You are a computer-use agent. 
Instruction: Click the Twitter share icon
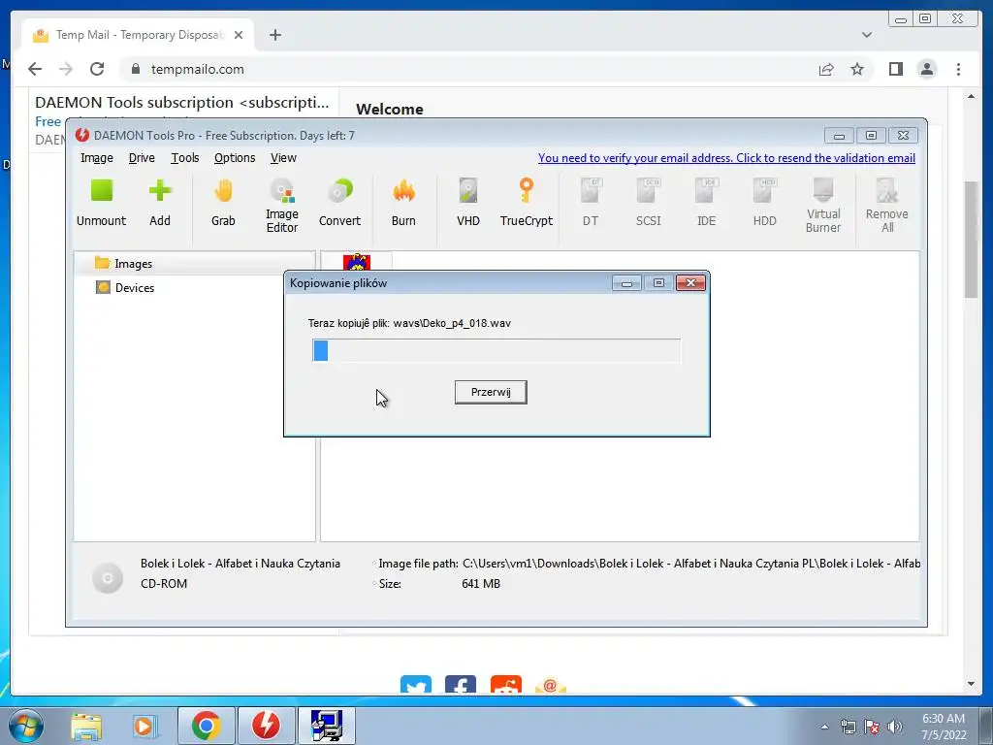click(x=416, y=684)
